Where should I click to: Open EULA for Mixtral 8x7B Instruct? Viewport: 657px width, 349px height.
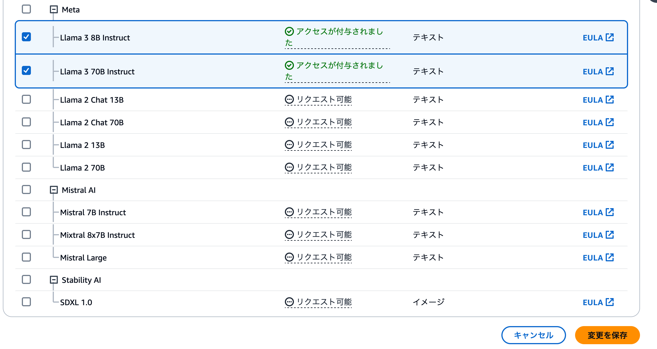coord(598,235)
